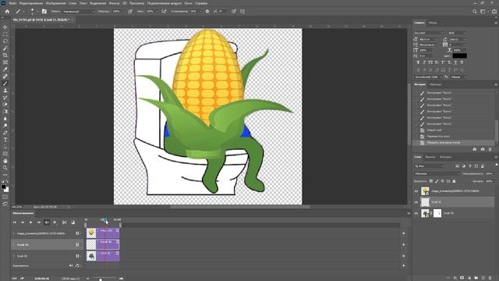
Task: Click the foreground color swatch in the toolbar
Action: click(x=3, y=187)
